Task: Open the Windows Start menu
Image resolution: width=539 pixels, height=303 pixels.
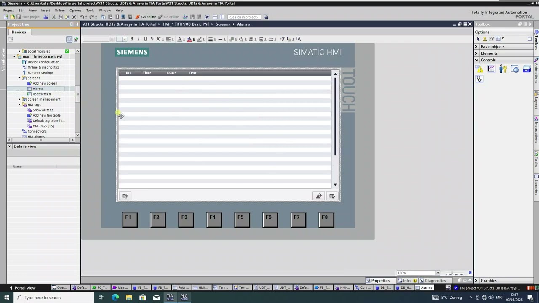Action: 6,298
